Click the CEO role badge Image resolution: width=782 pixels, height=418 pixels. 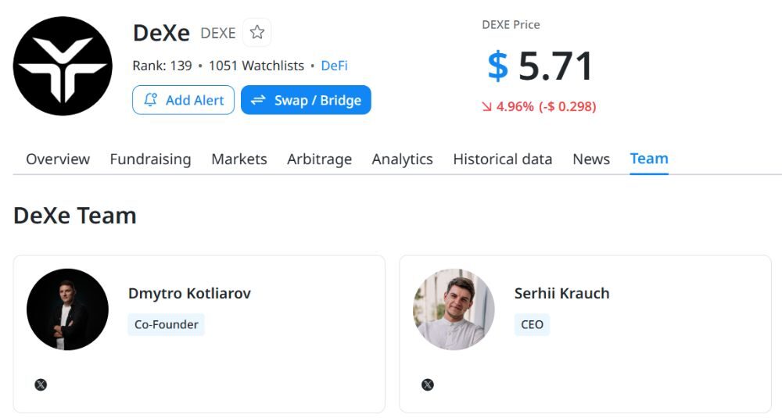(x=532, y=324)
